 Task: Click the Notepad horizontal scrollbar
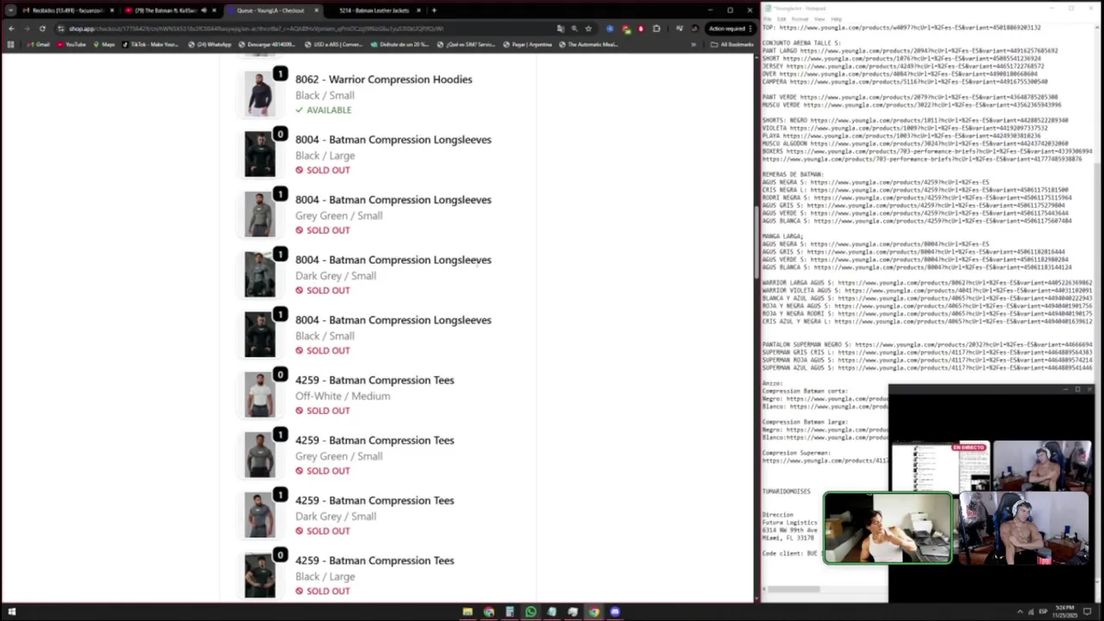(793, 590)
